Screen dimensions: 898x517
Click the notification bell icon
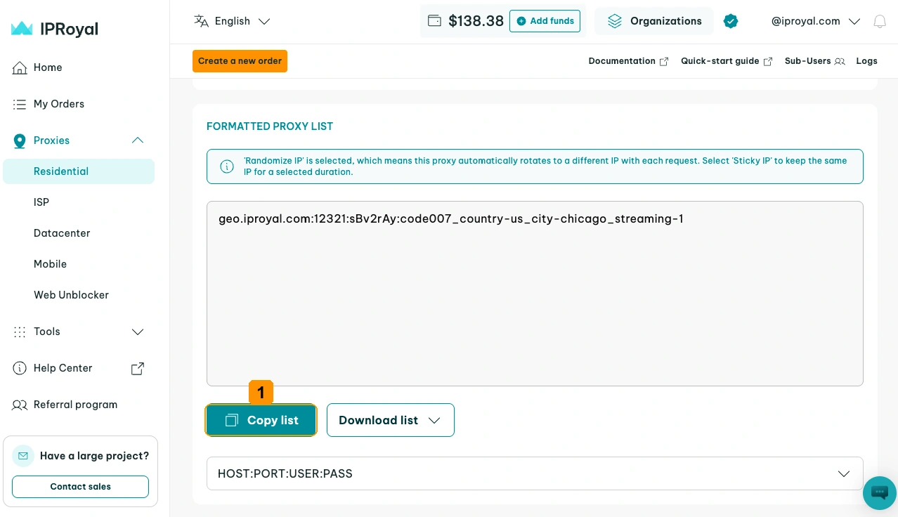coord(879,22)
